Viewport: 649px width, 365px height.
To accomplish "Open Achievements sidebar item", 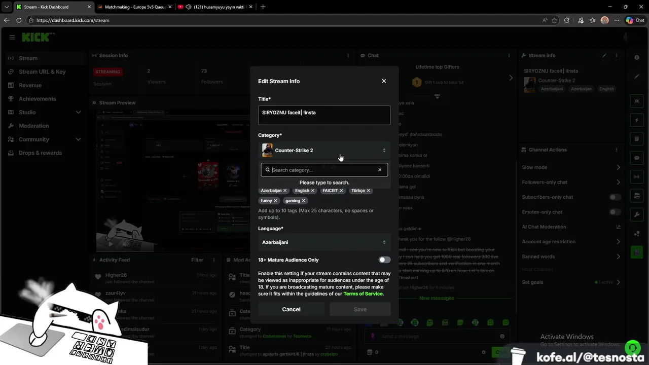I will pyautogui.click(x=45, y=99).
